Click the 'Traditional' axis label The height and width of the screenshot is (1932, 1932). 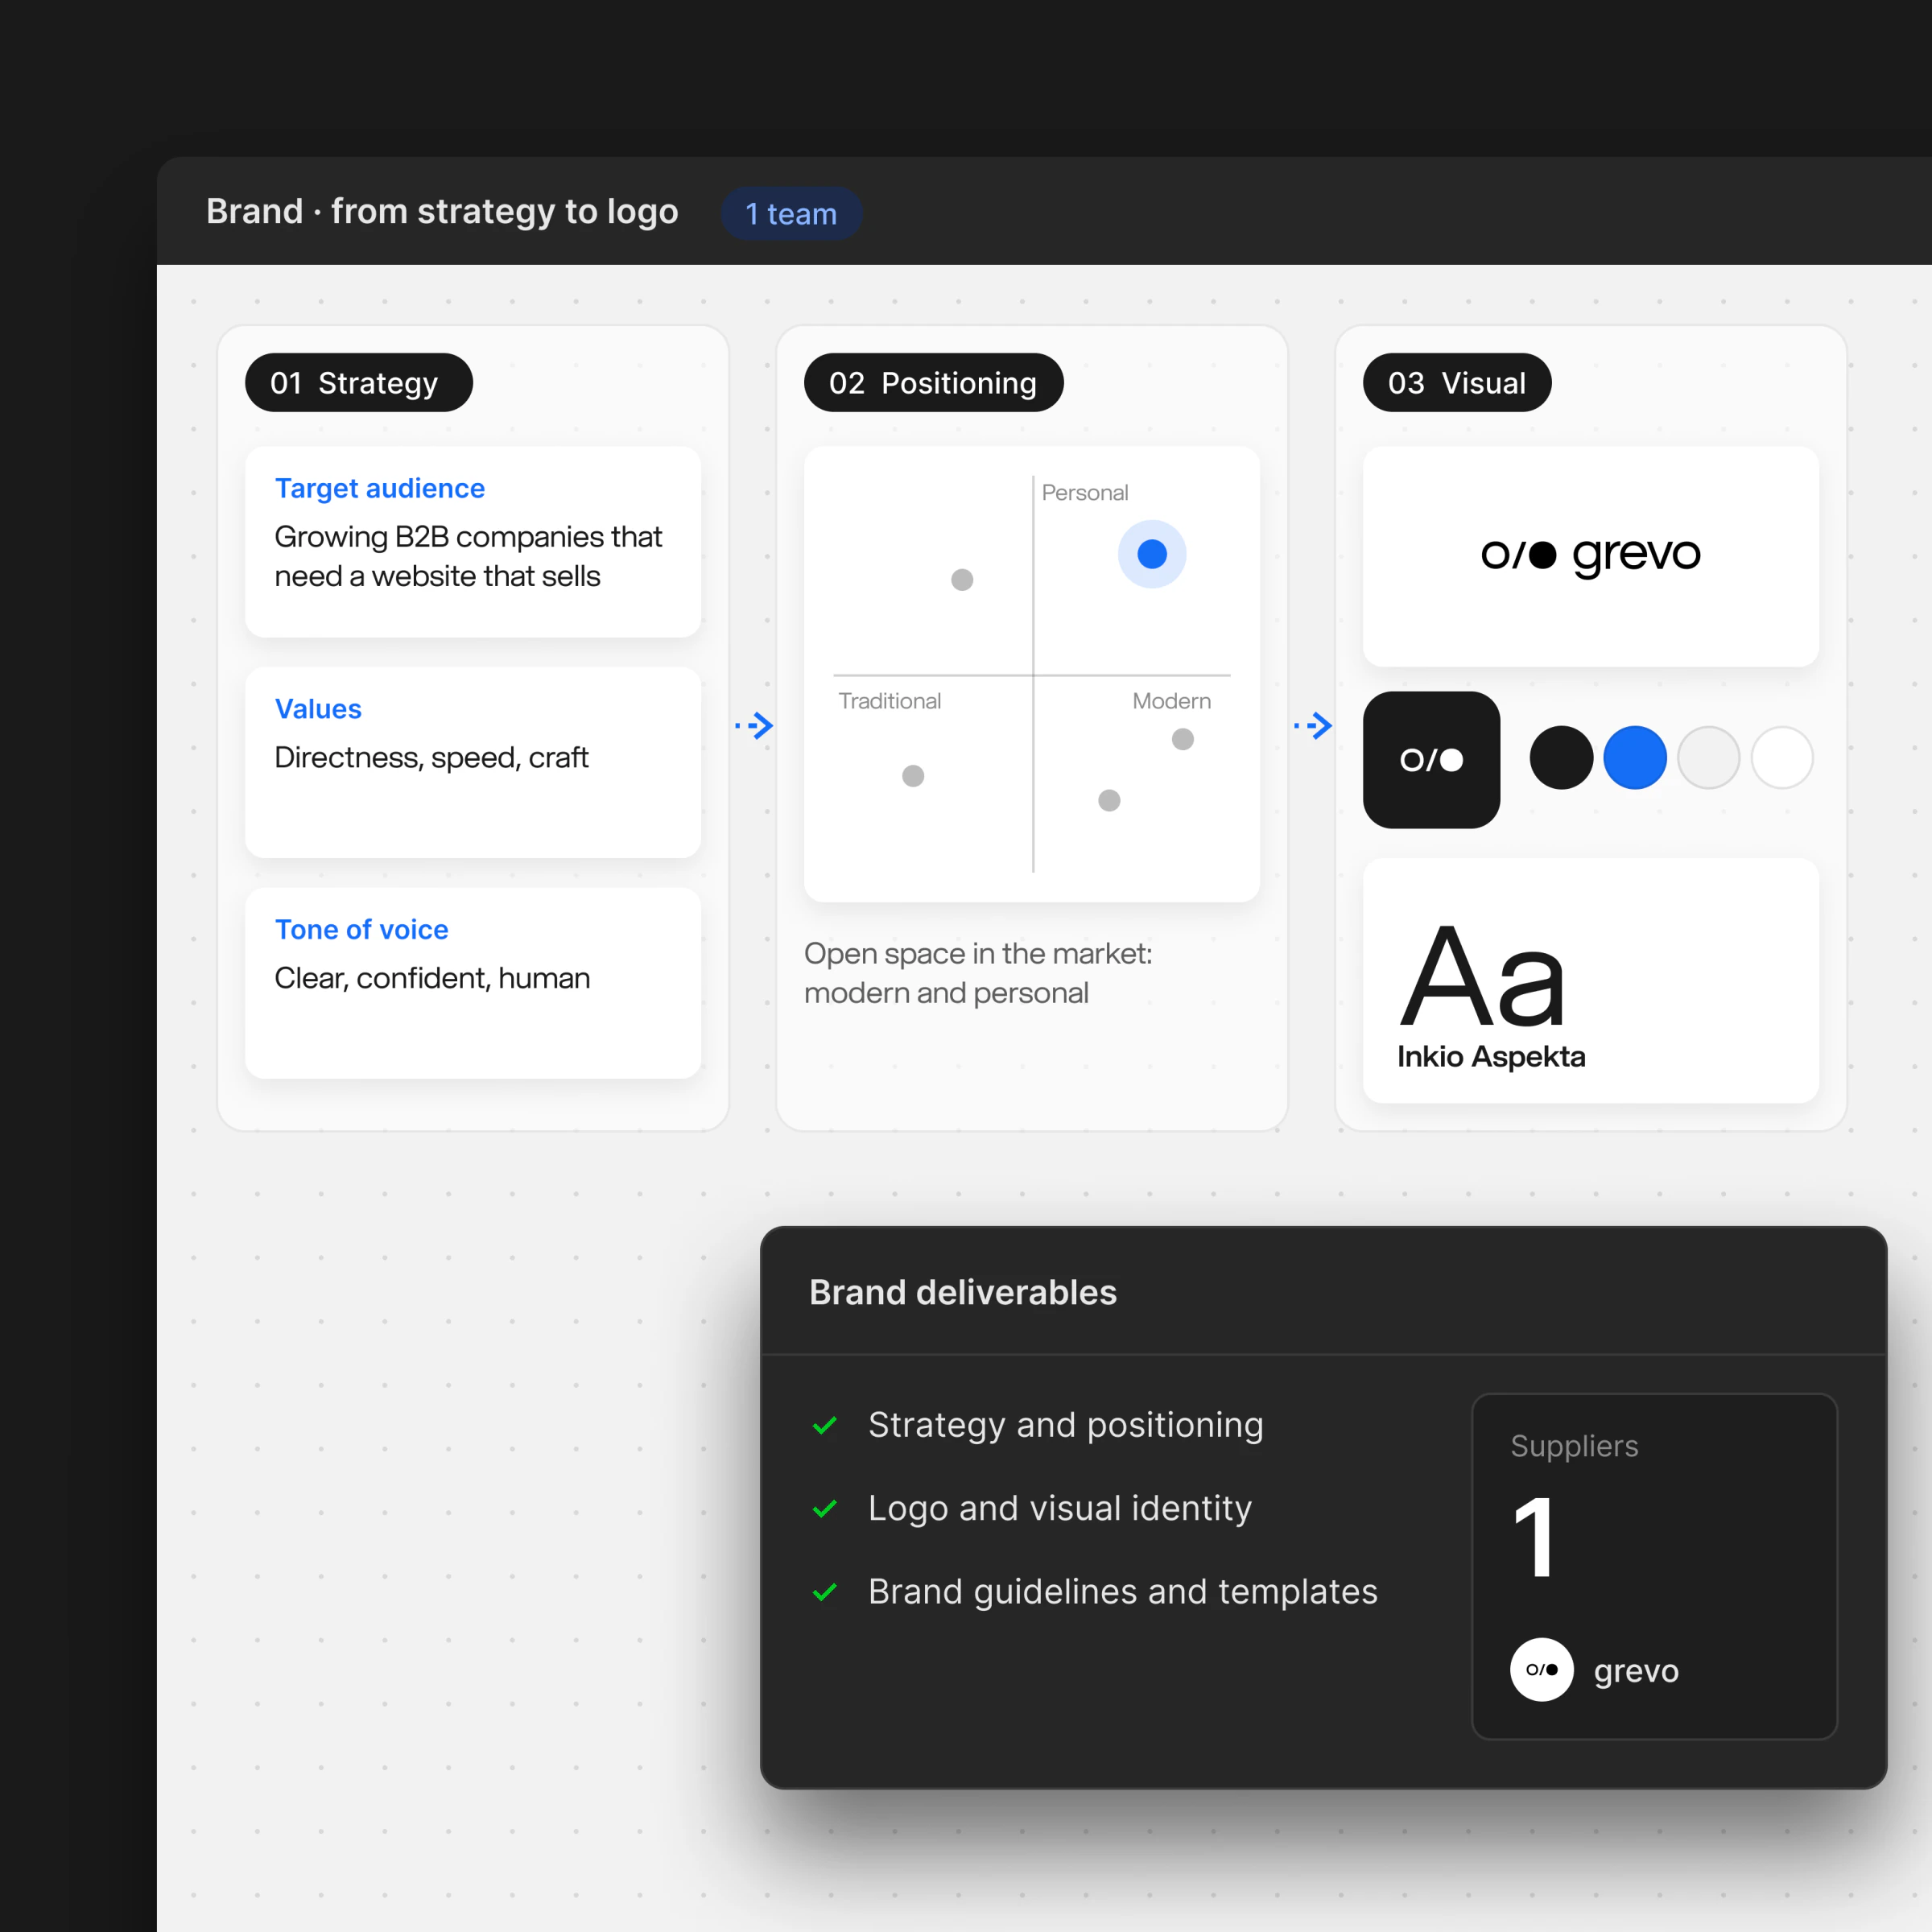point(890,701)
